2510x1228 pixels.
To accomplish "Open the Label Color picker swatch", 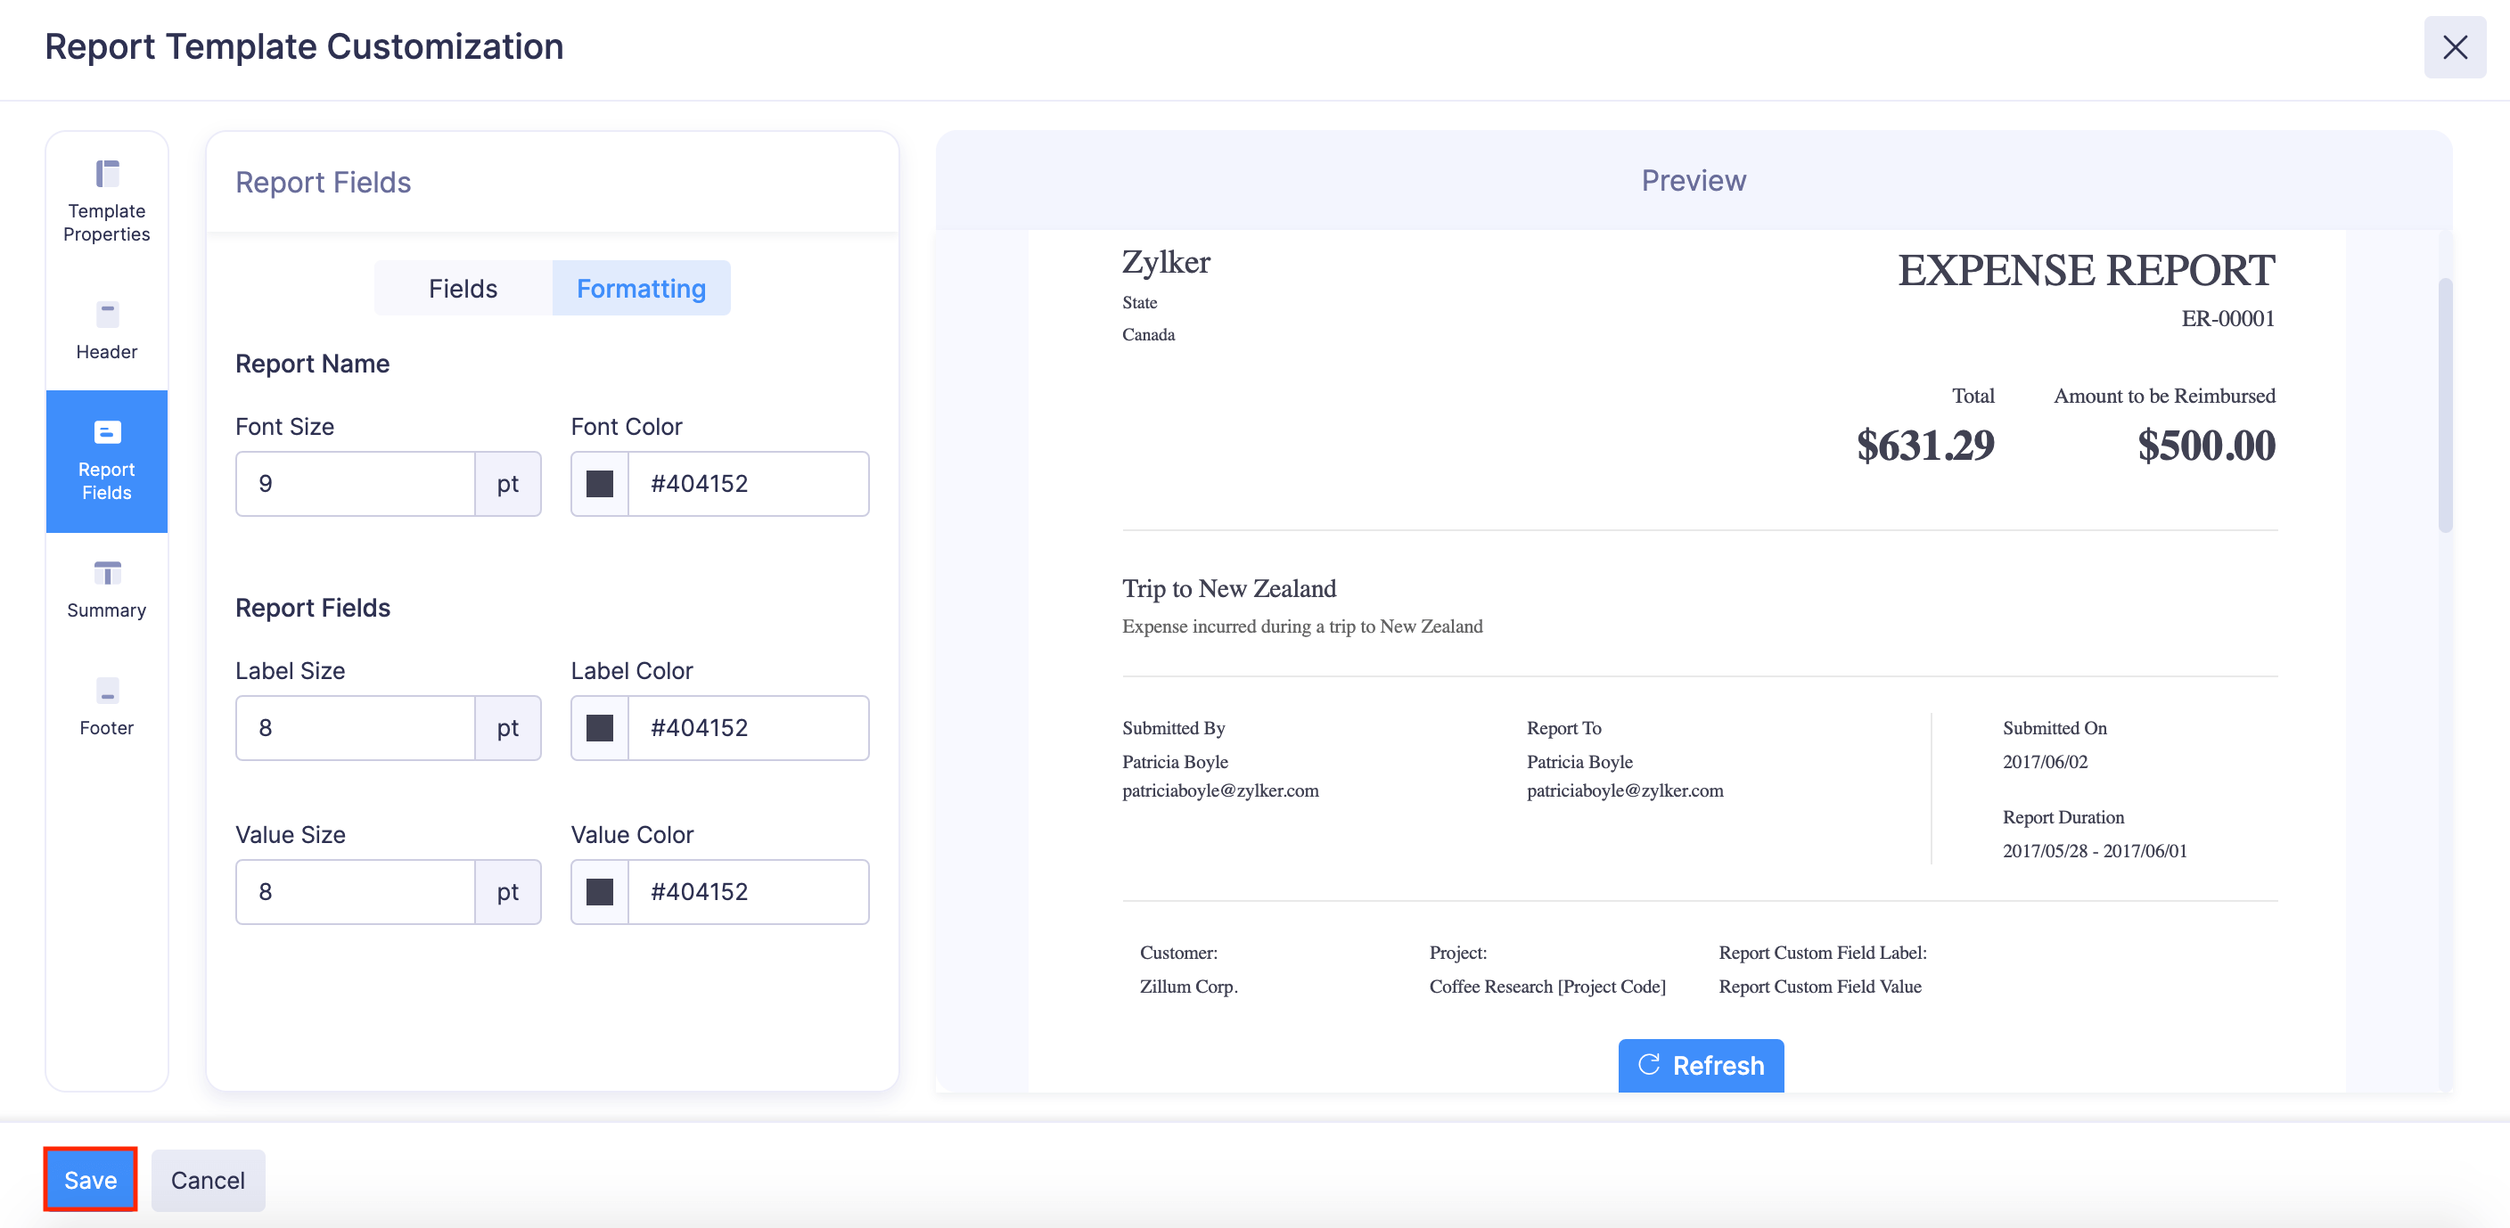I will [599, 727].
